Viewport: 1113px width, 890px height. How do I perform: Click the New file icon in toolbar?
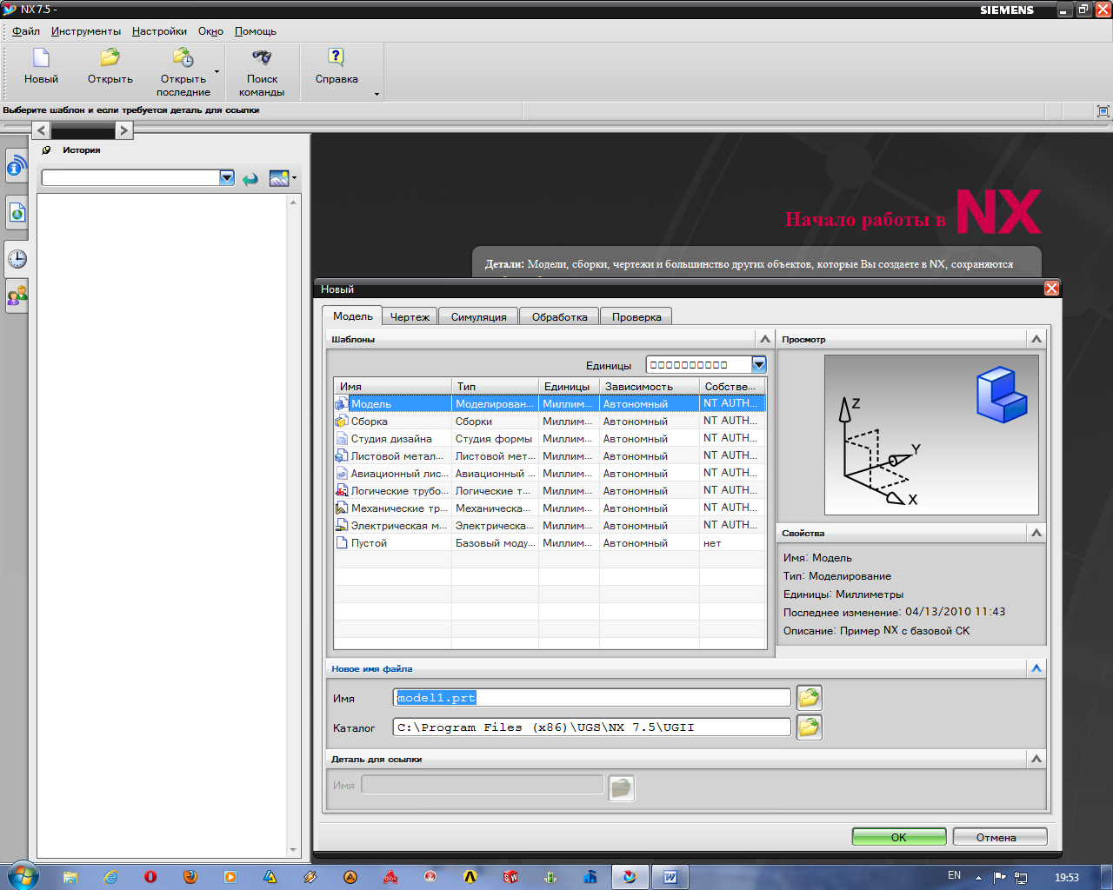41,58
